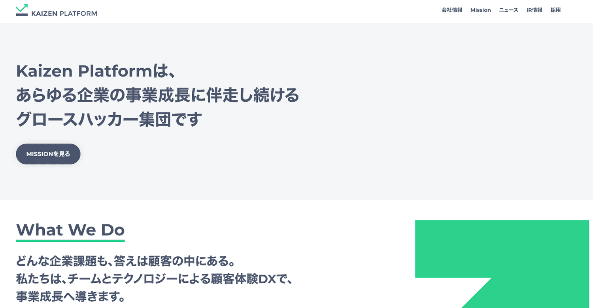
Task: Click the green underline below What We Do
Action: coord(70,241)
